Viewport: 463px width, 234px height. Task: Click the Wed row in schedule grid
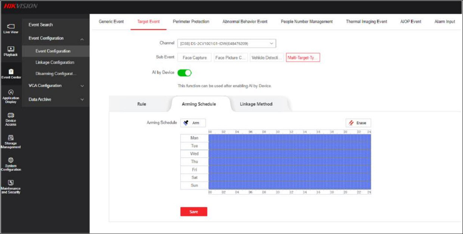point(289,154)
